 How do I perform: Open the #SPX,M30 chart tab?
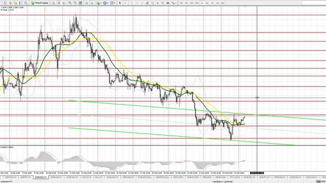[178, 177]
